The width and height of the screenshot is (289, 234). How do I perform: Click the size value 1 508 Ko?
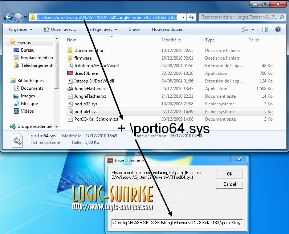[x=264, y=89]
